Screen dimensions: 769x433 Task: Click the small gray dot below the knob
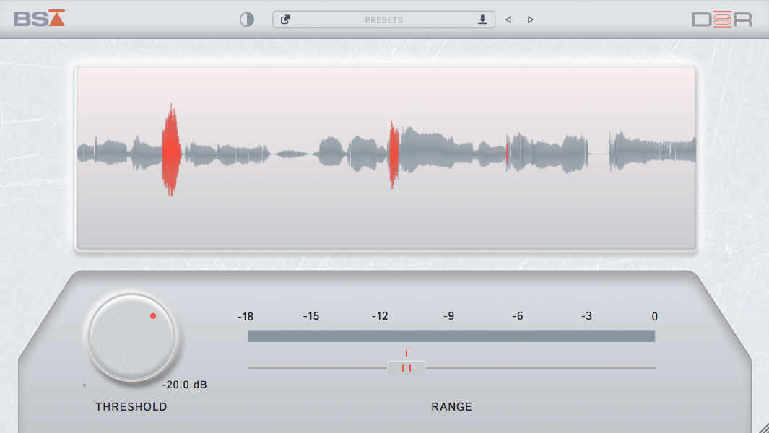[x=84, y=385]
